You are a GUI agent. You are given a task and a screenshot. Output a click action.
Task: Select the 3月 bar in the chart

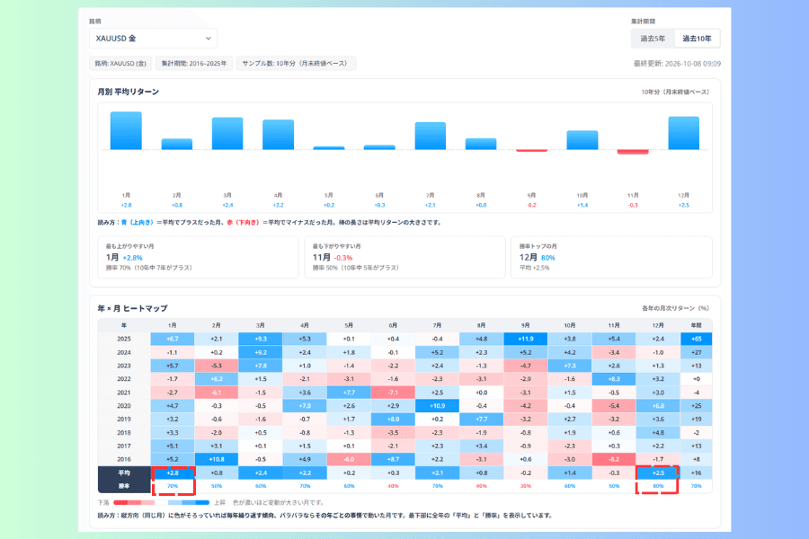[227, 134]
